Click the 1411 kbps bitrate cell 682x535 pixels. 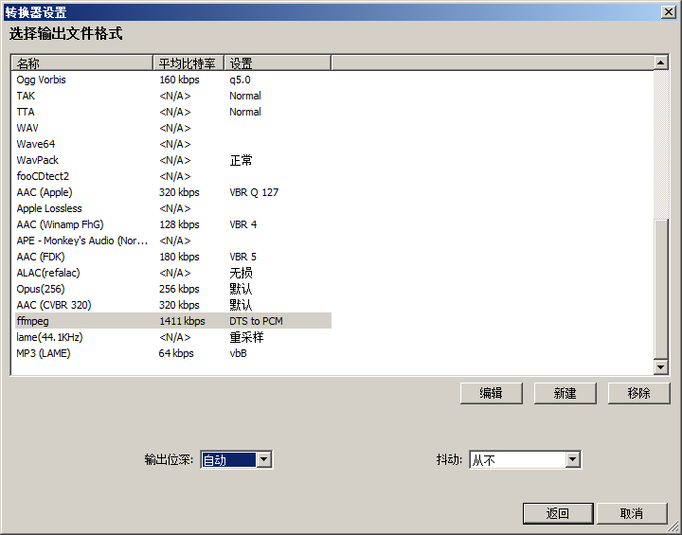click(182, 321)
